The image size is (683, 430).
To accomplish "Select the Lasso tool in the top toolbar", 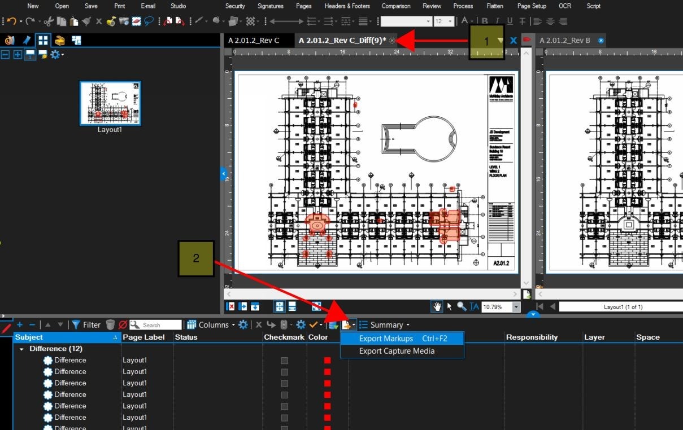I will (147, 21).
